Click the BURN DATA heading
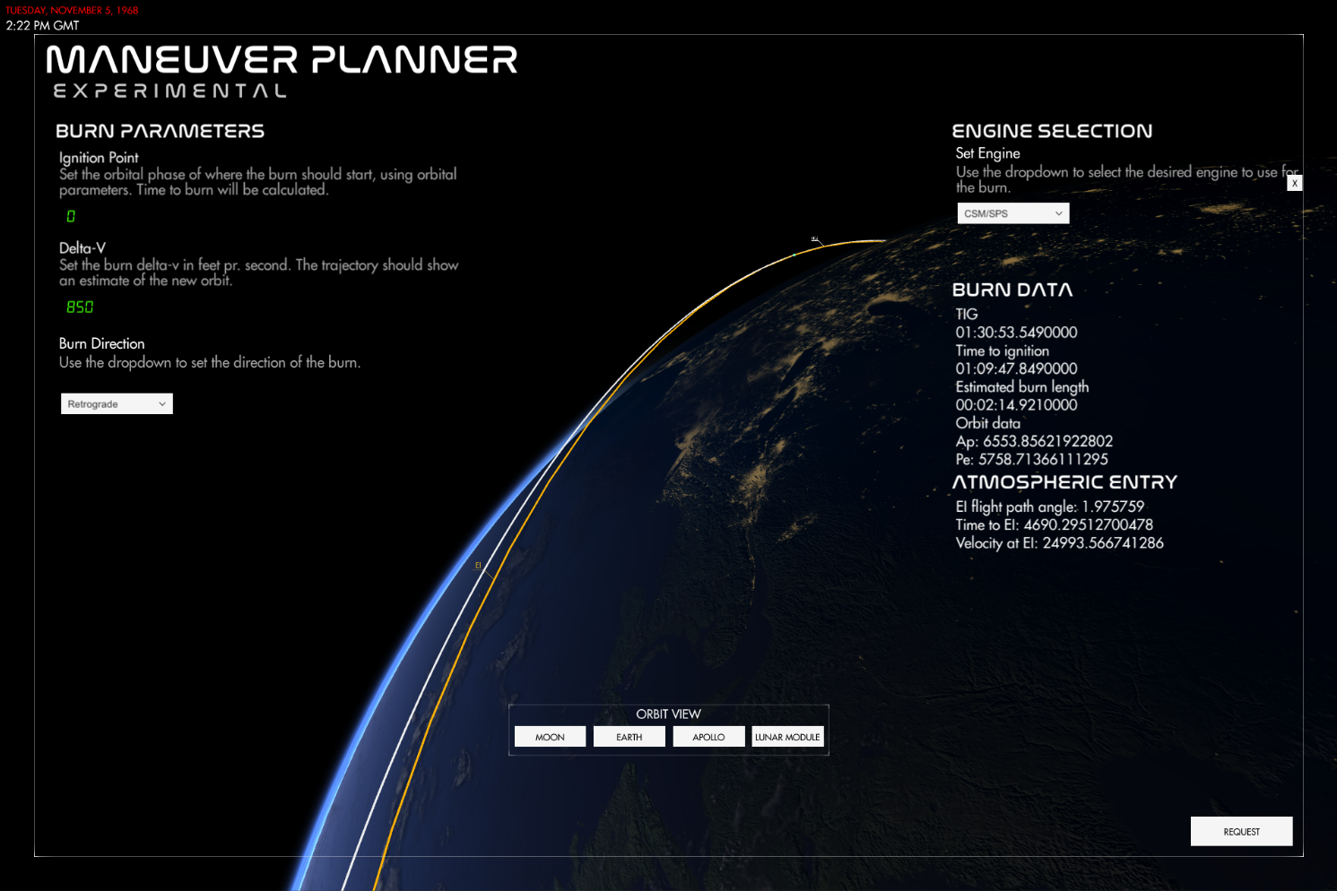Screen dimensions: 1337x891 pyautogui.click(x=1012, y=290)
